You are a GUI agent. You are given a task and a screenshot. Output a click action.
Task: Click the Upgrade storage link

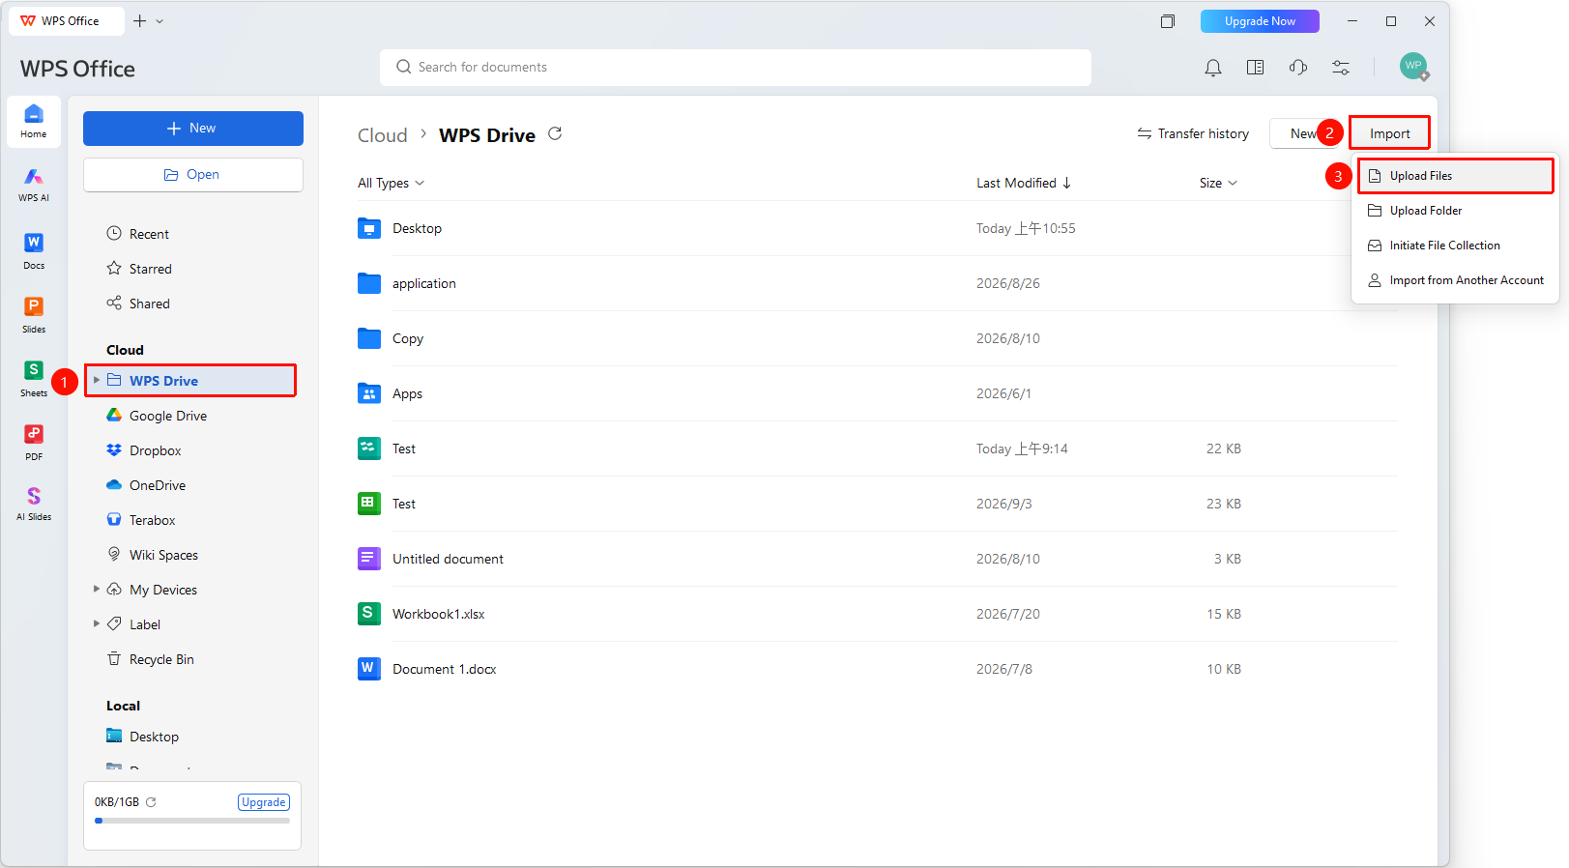(264, 802)
